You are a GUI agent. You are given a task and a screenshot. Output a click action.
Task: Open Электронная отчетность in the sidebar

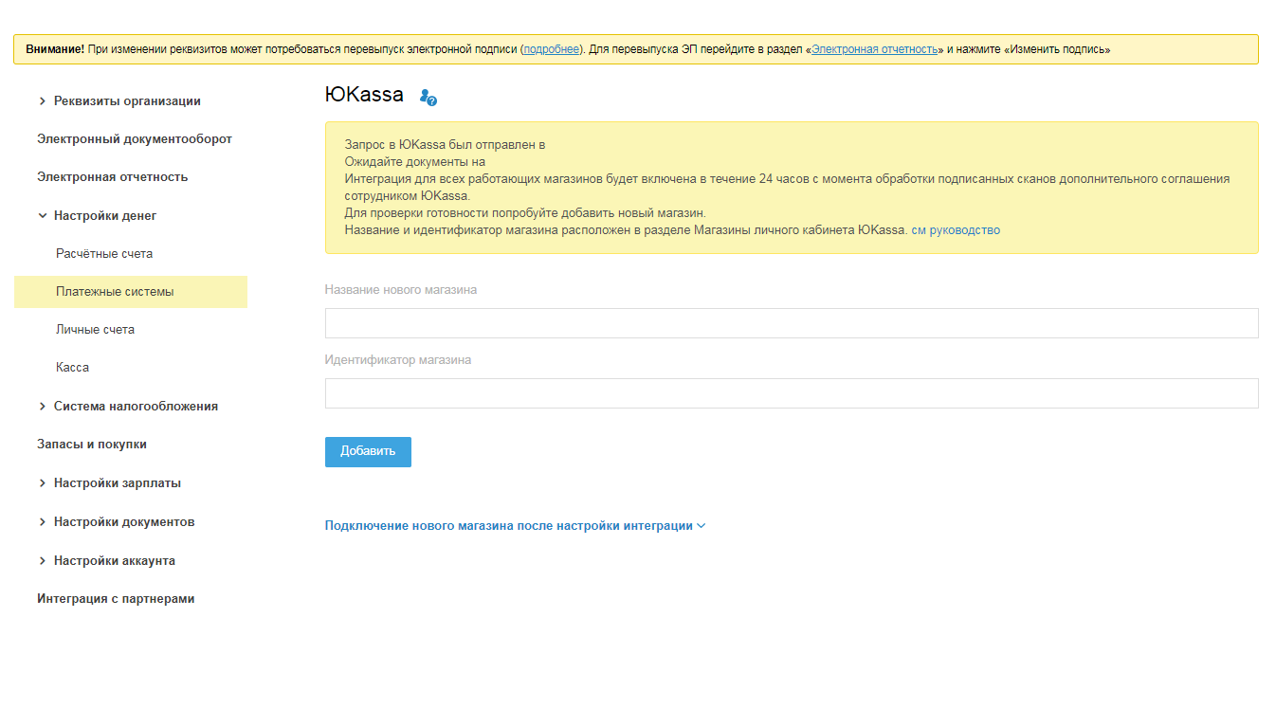[113, 177]
